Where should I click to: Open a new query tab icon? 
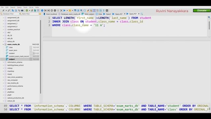(142, 14)
